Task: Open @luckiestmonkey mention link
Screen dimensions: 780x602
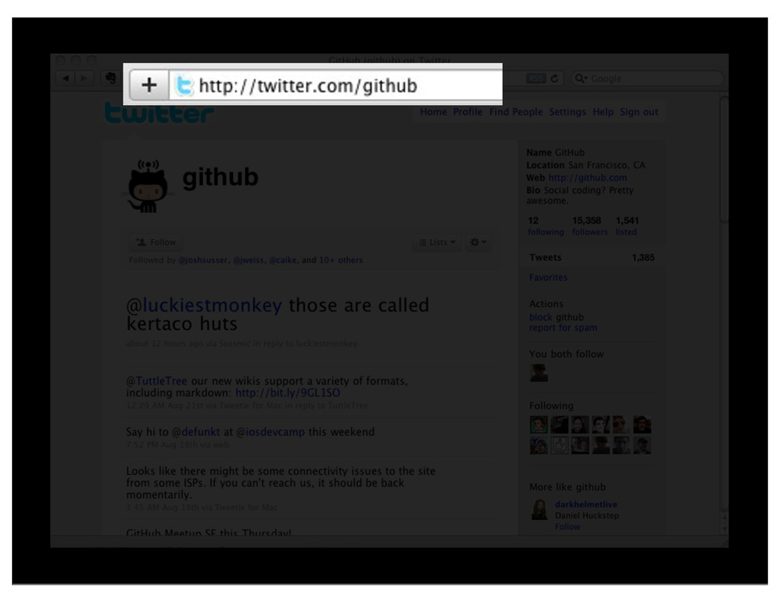Action: (x=204, y=305)
